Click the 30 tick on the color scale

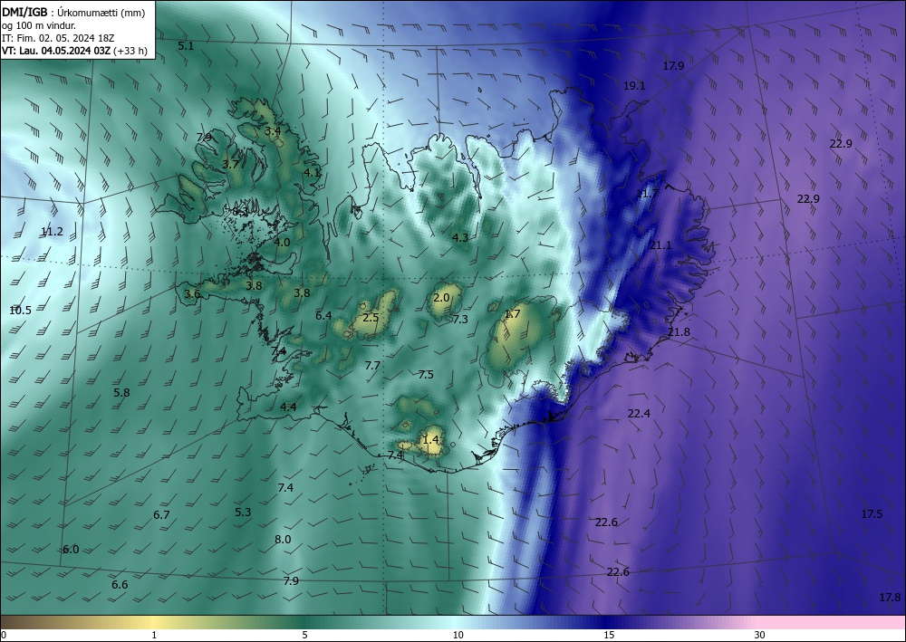point(760,636)
